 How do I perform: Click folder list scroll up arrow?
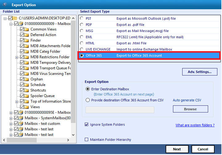point(73,18)
